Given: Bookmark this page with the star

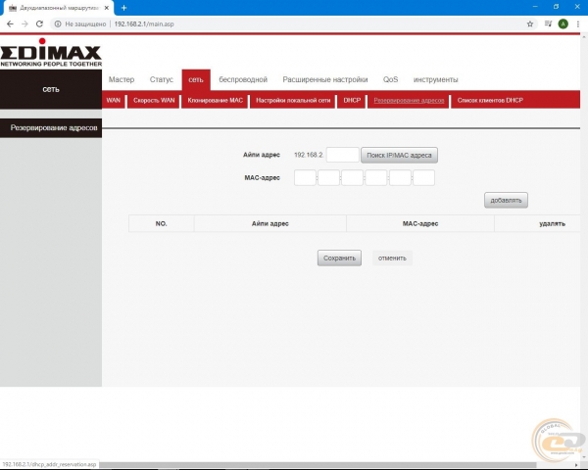Looking at the screenshot, I should (530, 23).
